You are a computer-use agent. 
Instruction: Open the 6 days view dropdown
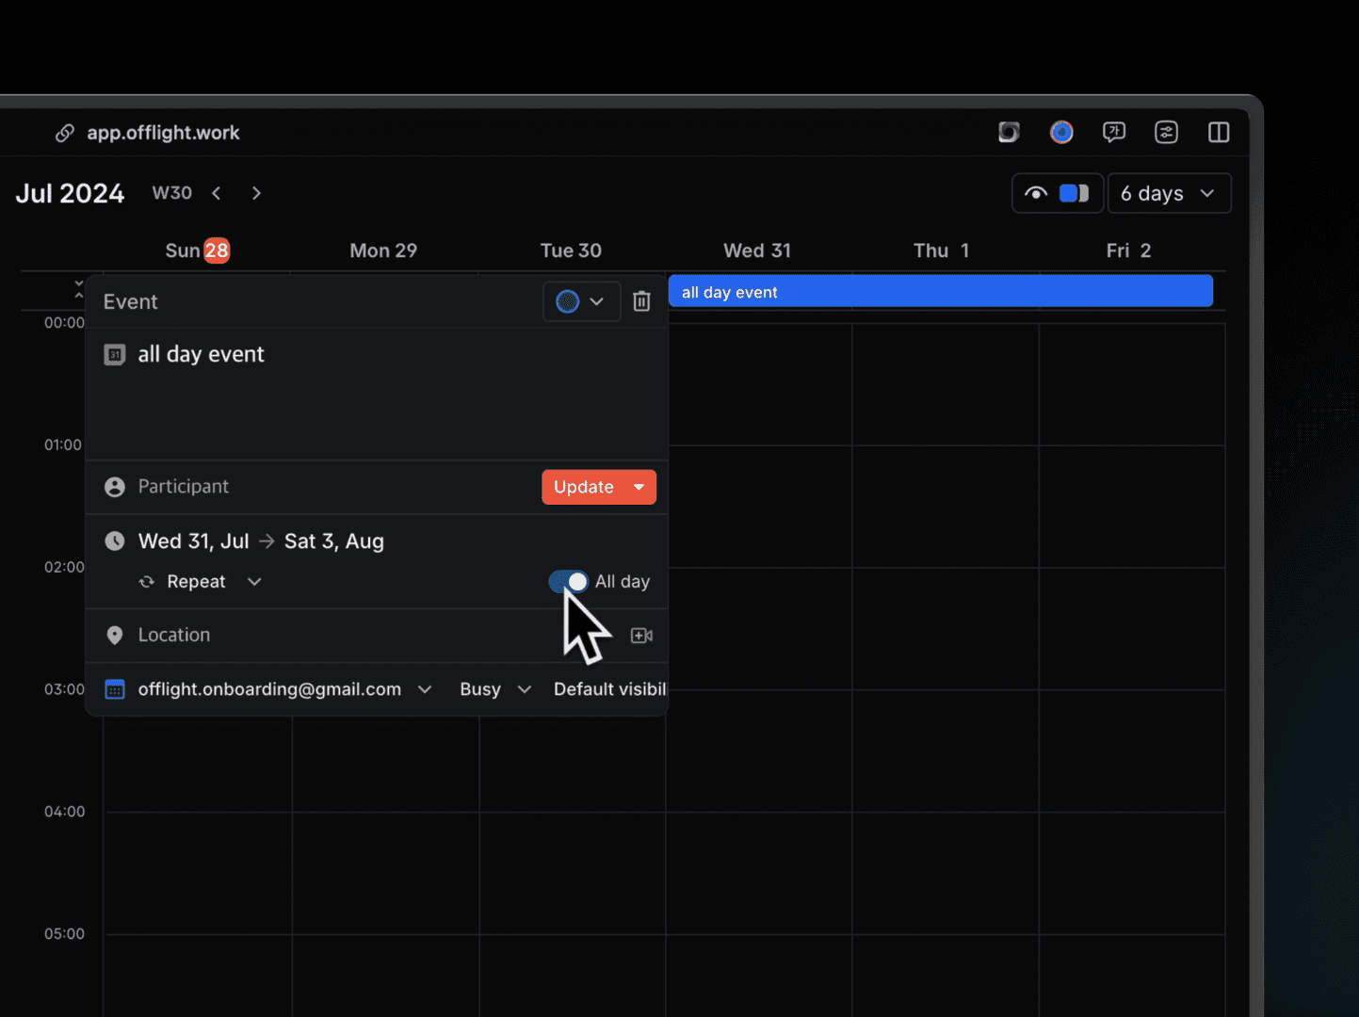click(1169, 193)
